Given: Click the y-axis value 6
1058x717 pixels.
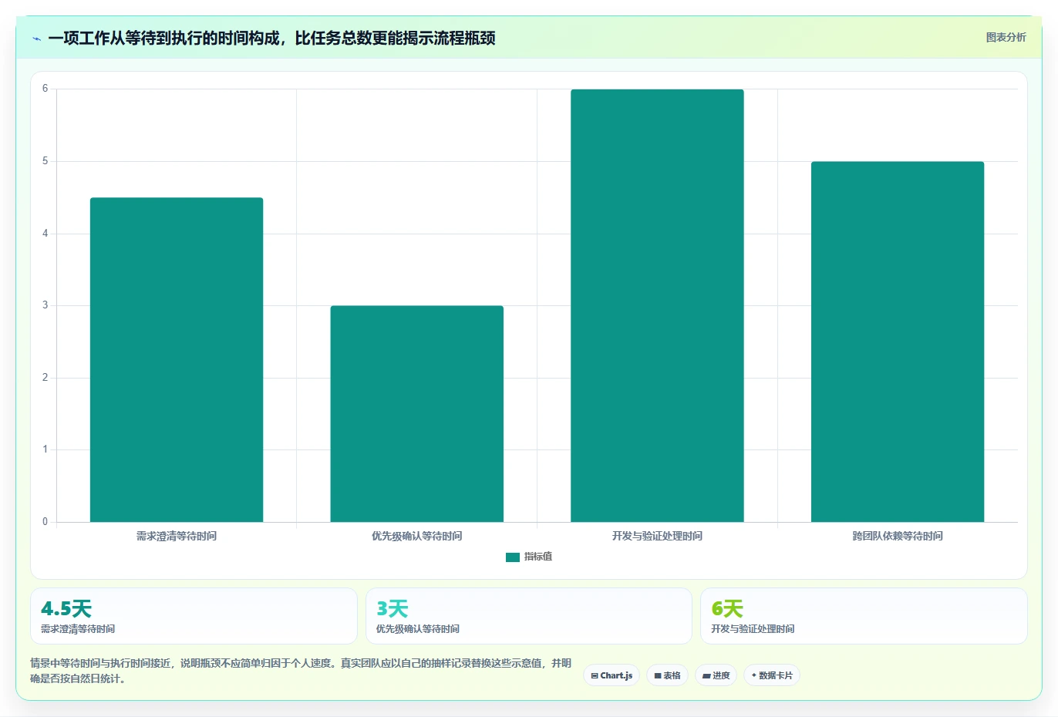Looking at the screenshot, I should [45, 89].
